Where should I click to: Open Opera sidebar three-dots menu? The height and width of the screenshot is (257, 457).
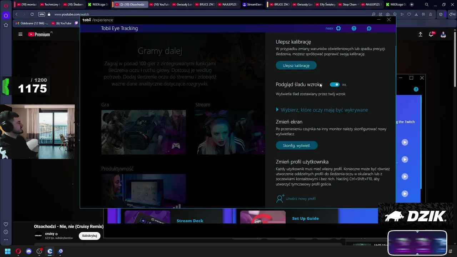(x=6, y=240)
